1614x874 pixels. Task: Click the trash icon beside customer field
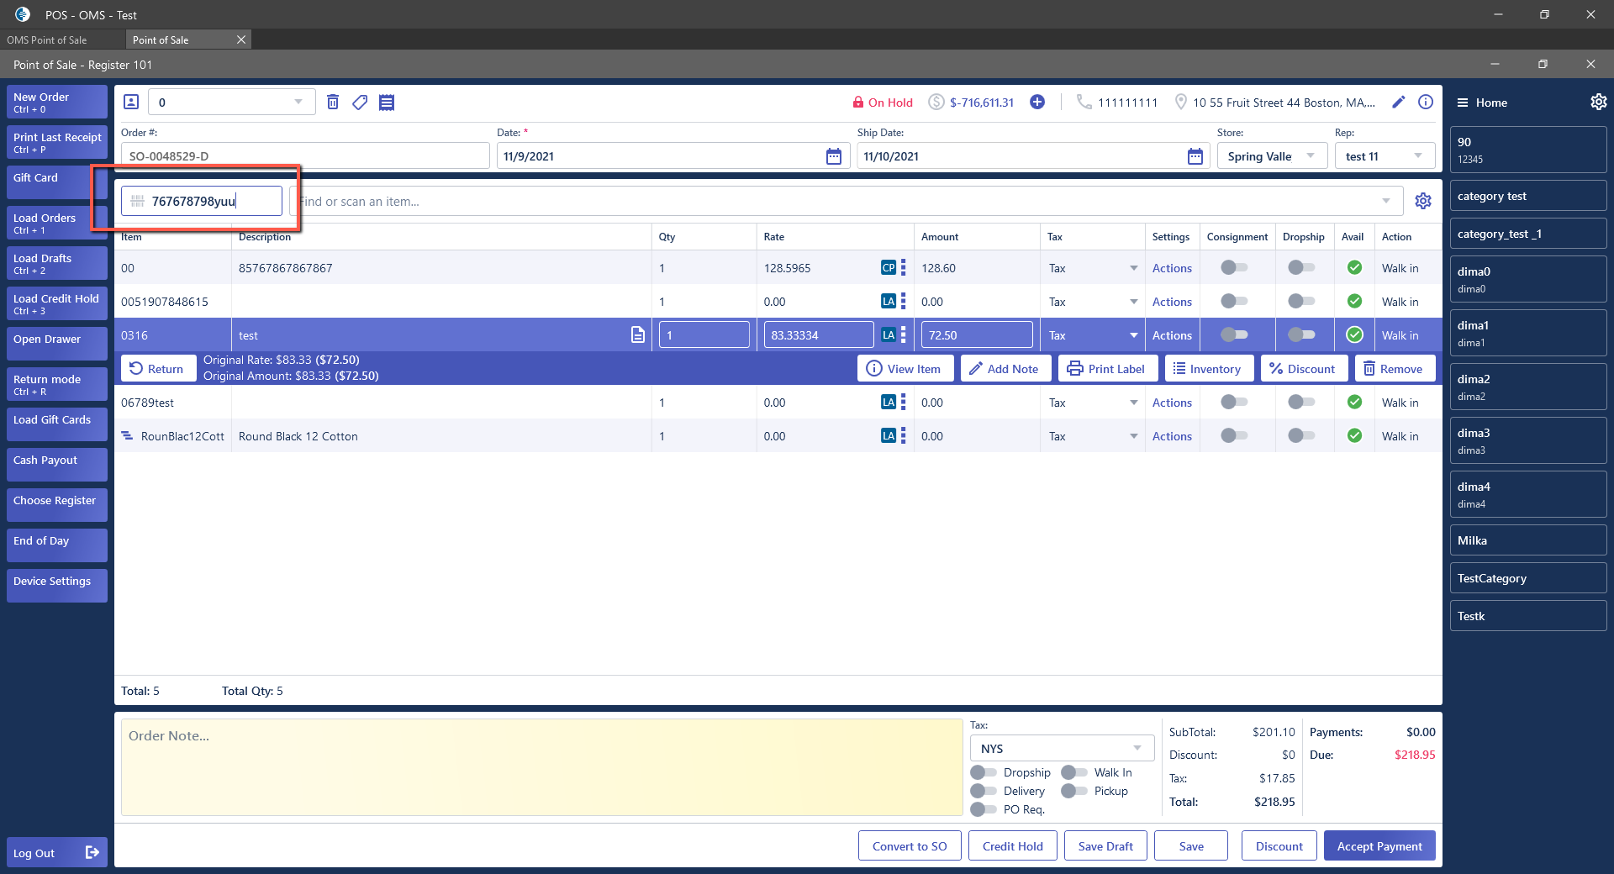click(x=333, y=102)
